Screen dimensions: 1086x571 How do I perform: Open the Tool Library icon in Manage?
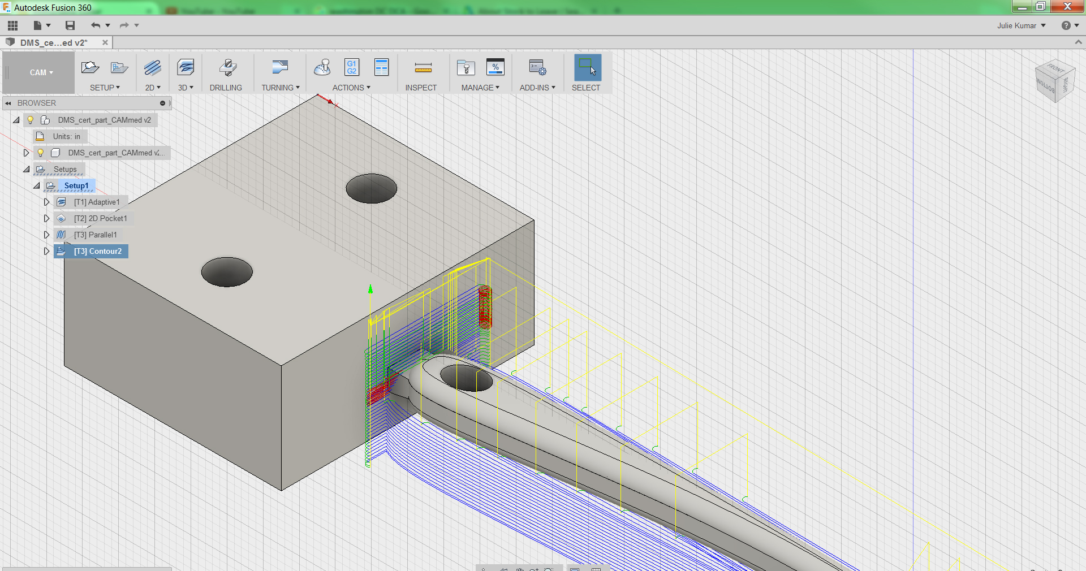click(466, 68)
